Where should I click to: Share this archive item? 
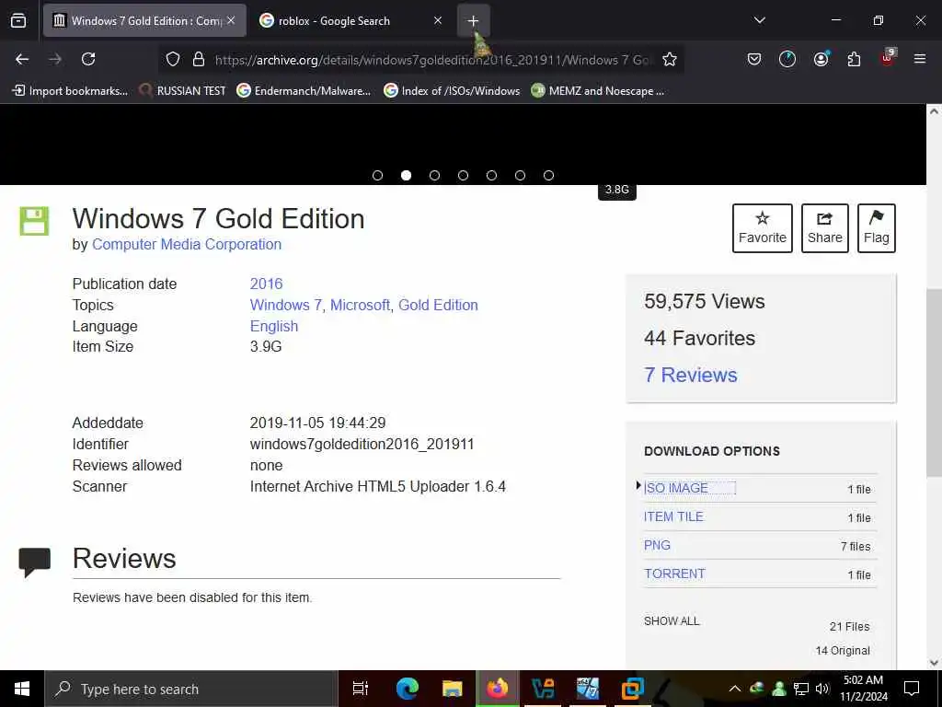coord(825,228)
